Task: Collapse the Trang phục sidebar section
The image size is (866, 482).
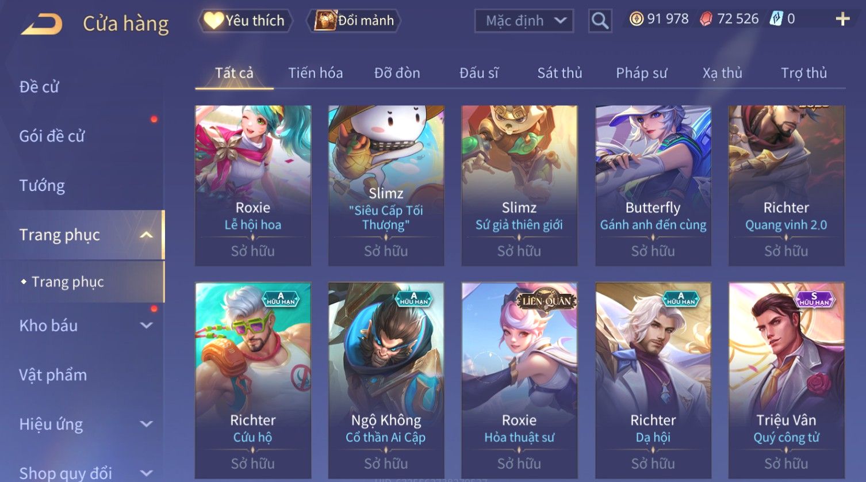Action: [146, 235]
